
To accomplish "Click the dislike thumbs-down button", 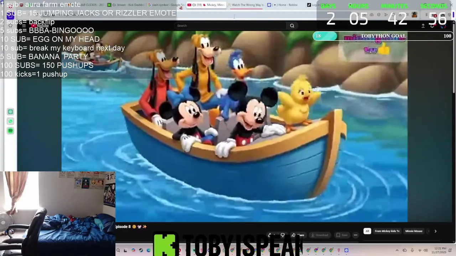I will (x=283, y=235).
